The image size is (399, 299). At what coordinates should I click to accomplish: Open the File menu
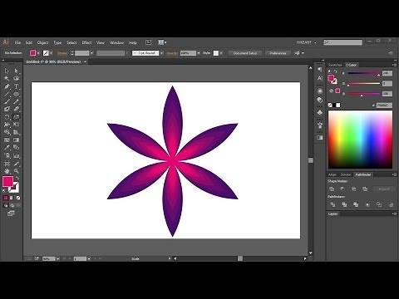(x=17, y=42)
